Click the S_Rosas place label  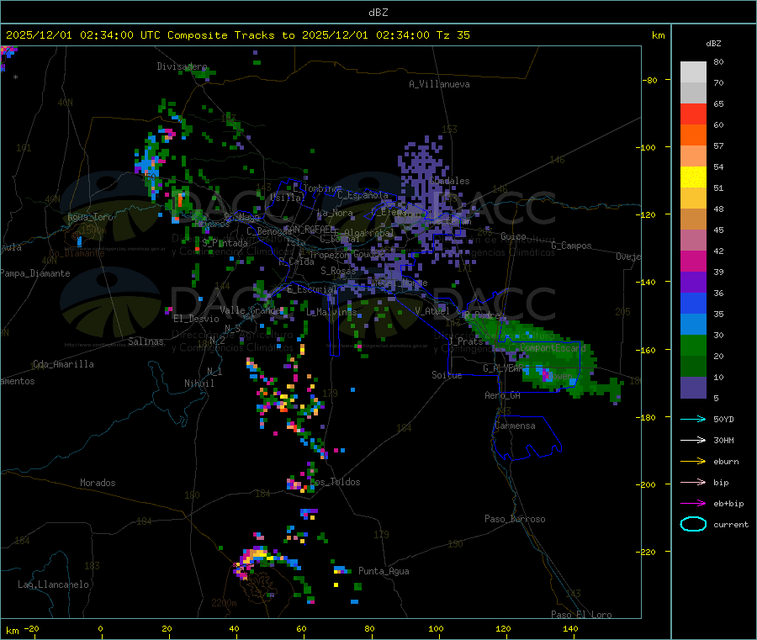coord(338,271)
